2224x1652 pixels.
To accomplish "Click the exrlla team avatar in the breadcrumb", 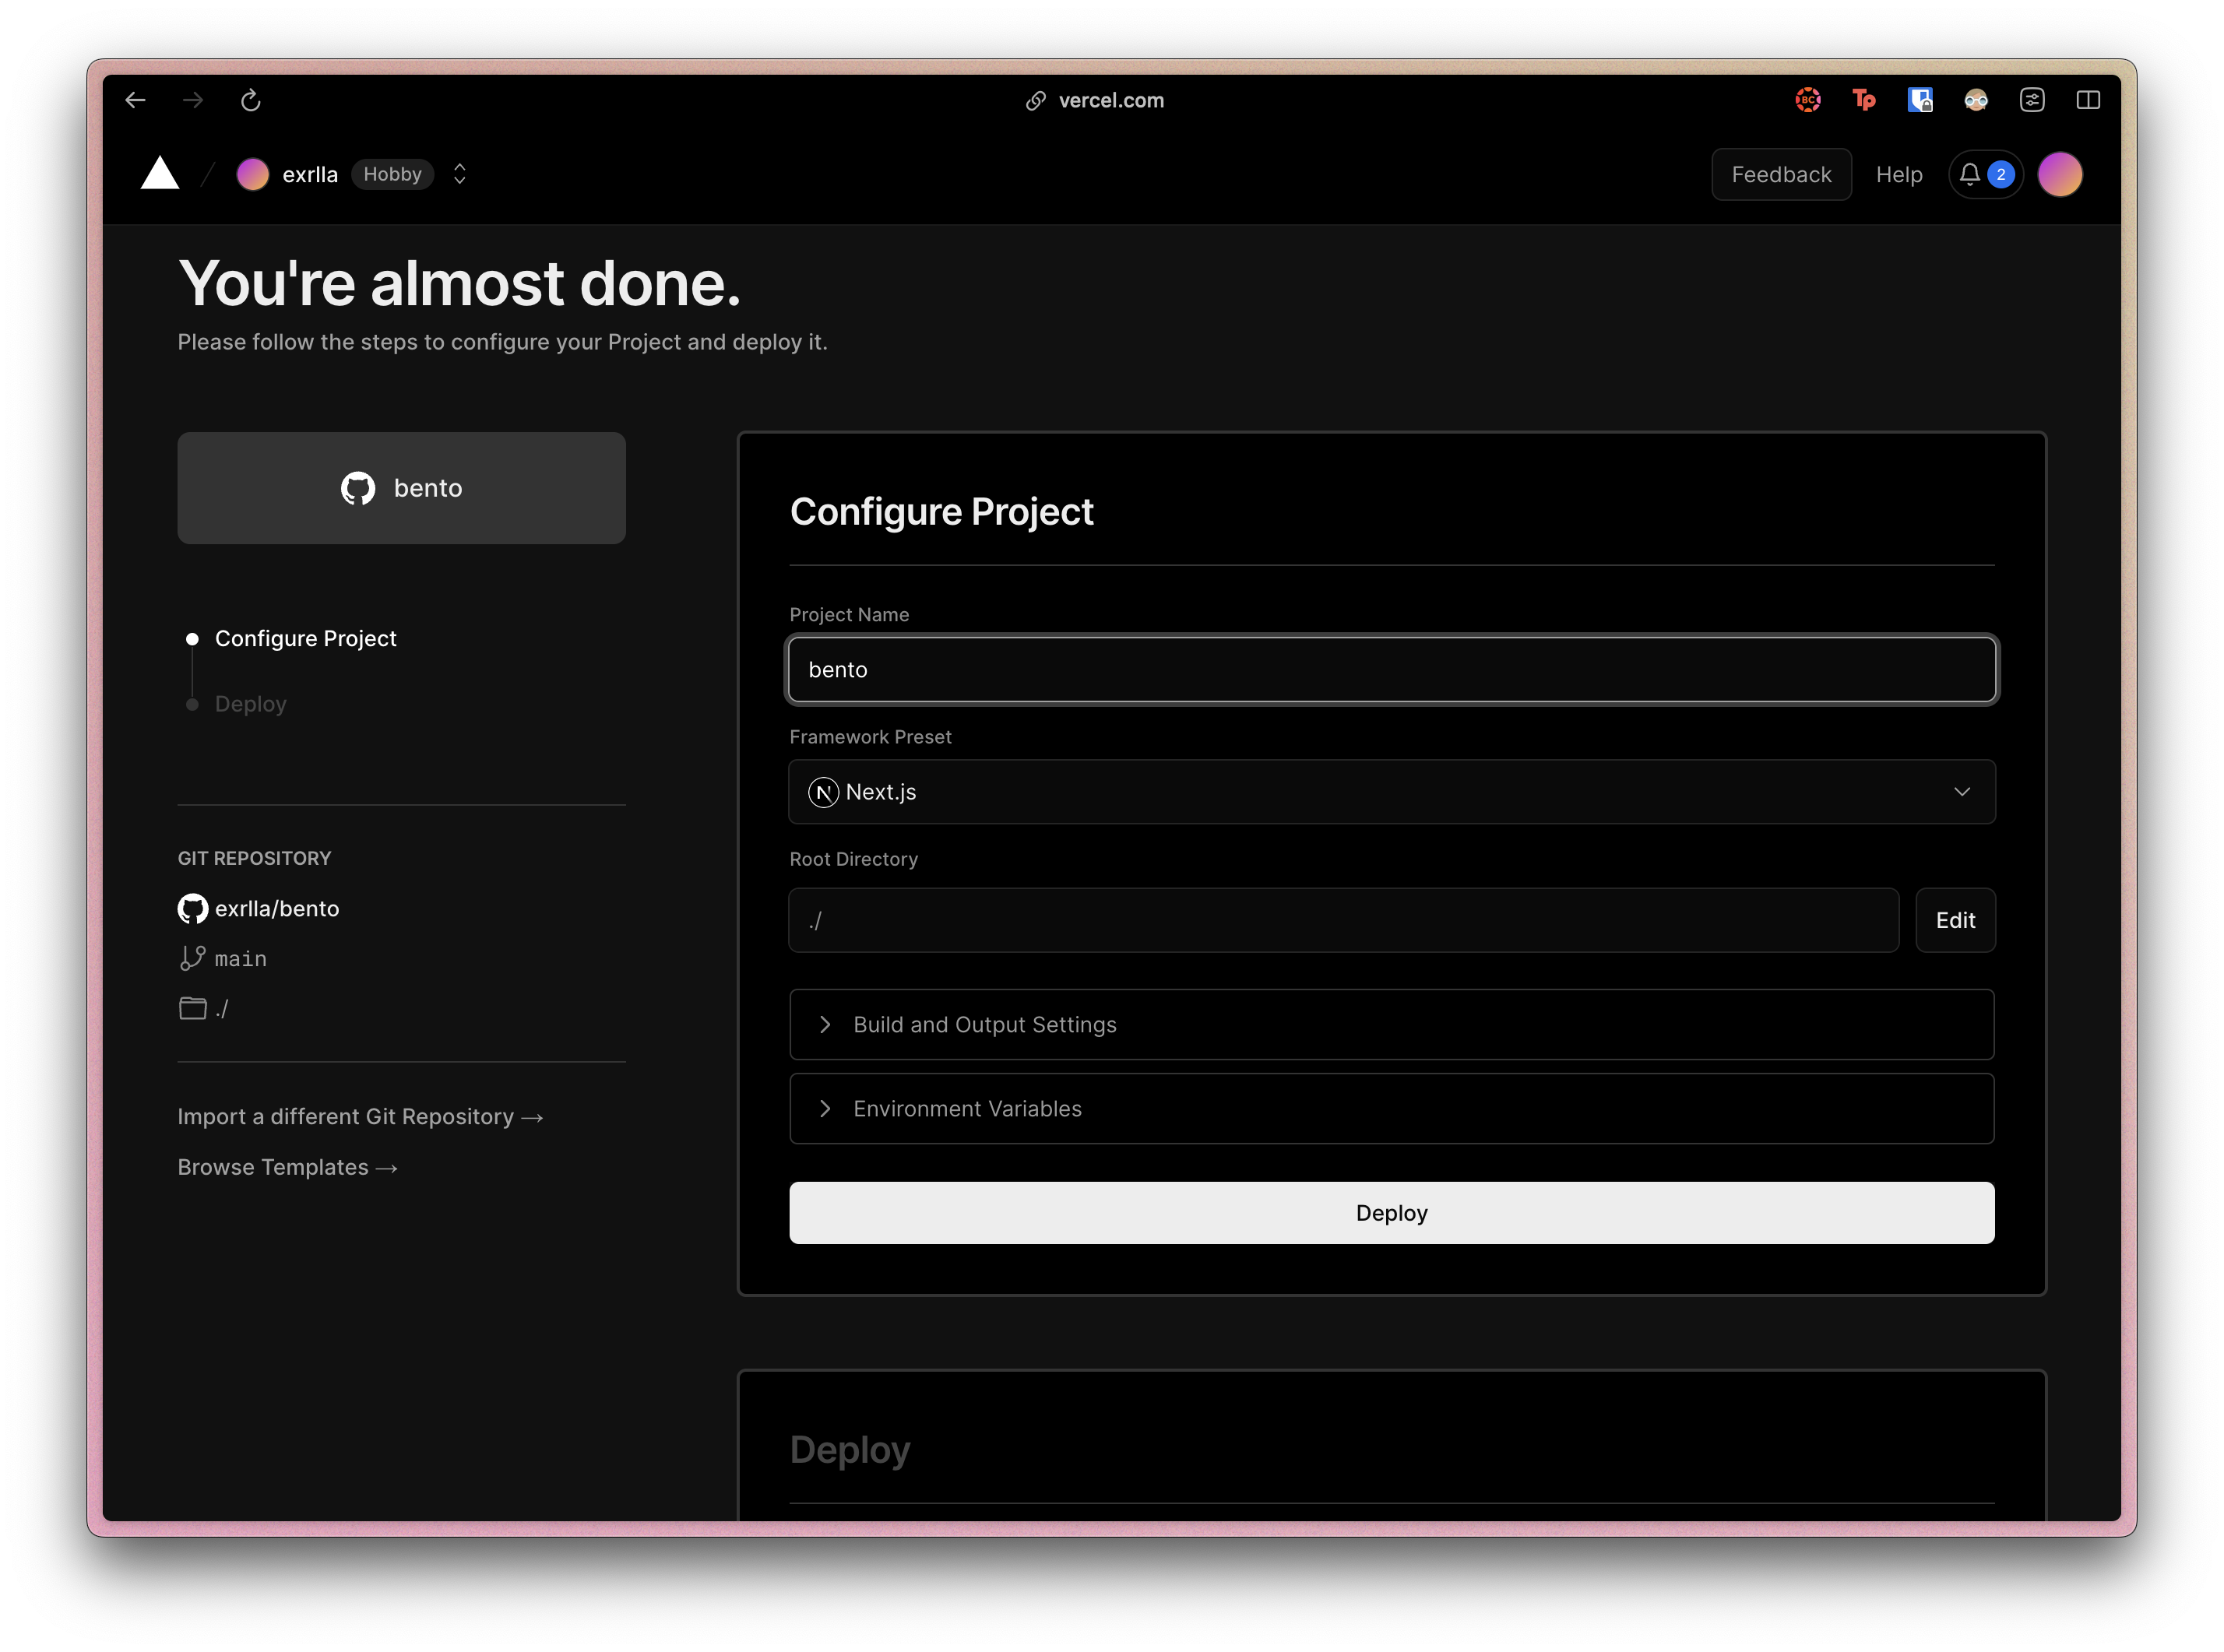I will coord(253,173).
